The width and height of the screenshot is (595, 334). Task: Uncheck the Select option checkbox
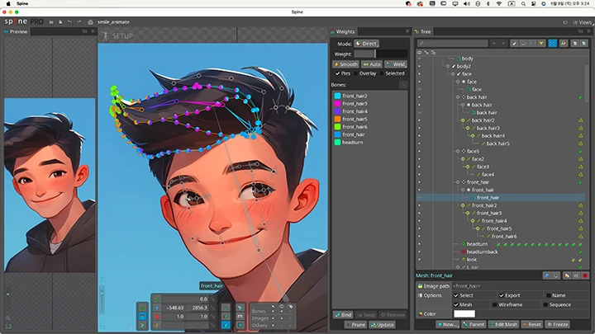point(456,295)
